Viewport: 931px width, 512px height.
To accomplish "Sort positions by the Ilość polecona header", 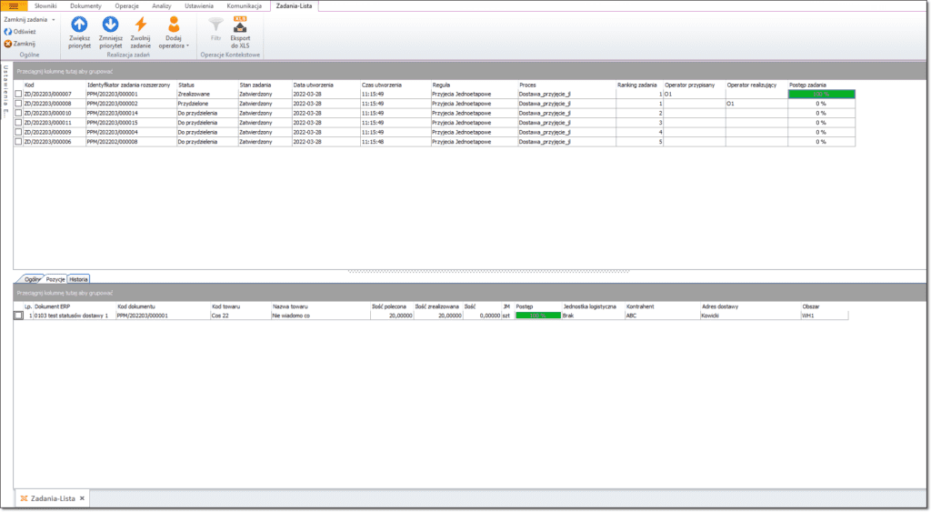I will [392, 306].
